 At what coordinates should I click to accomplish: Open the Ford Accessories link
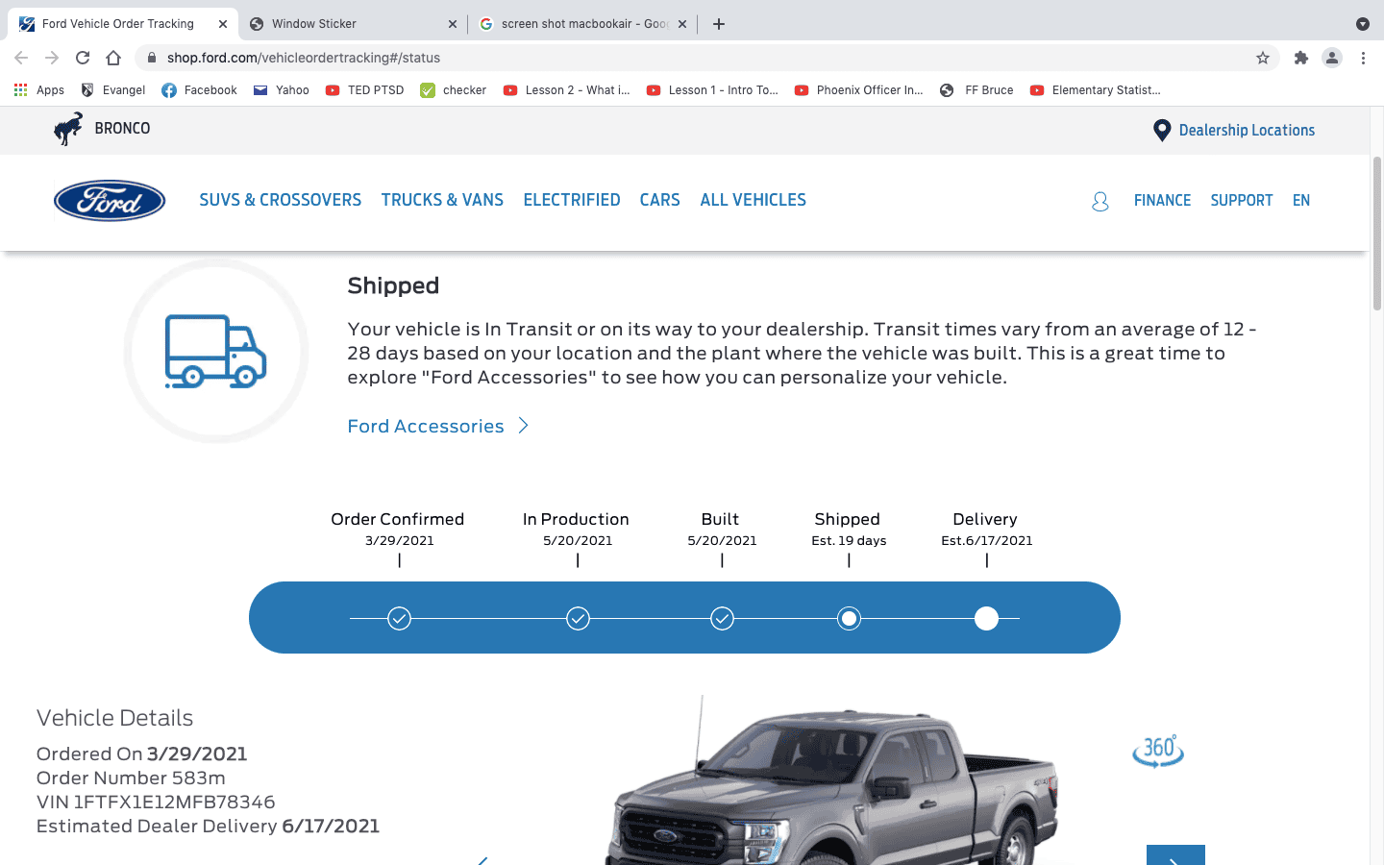426,426
